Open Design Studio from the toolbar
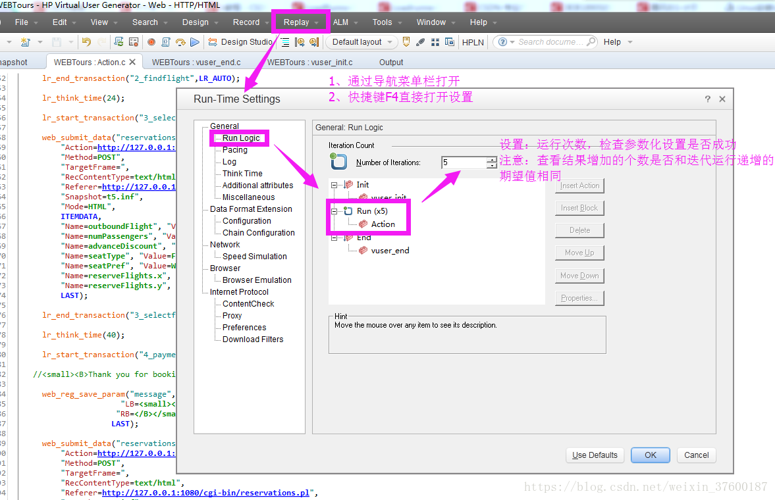Image resolution: width=775 pixels, height=500 pixels. pos(241,42)
